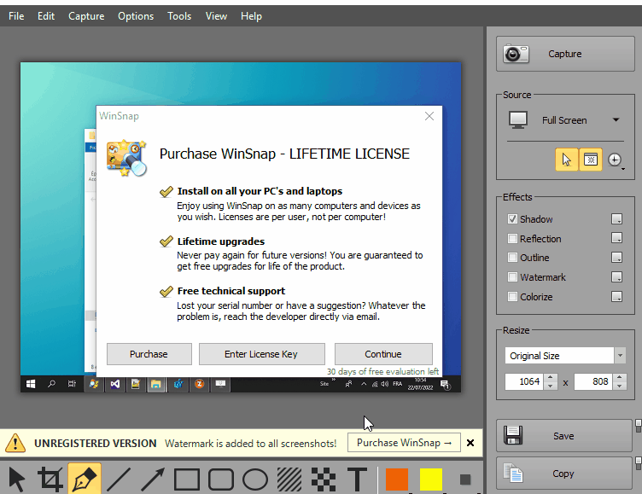Image resolution: width=642 pixels, height=494 pixels.
Task: Click the Save button with floppy icon
Action: (564, 436)
